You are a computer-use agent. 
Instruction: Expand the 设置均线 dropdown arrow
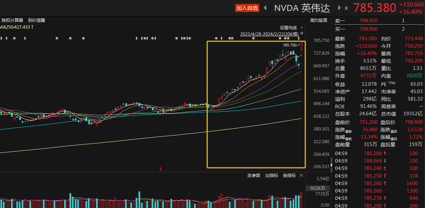(301, 27)
